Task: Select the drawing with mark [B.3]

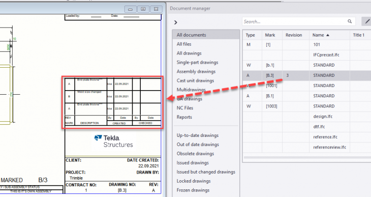Action: [307, 75]
